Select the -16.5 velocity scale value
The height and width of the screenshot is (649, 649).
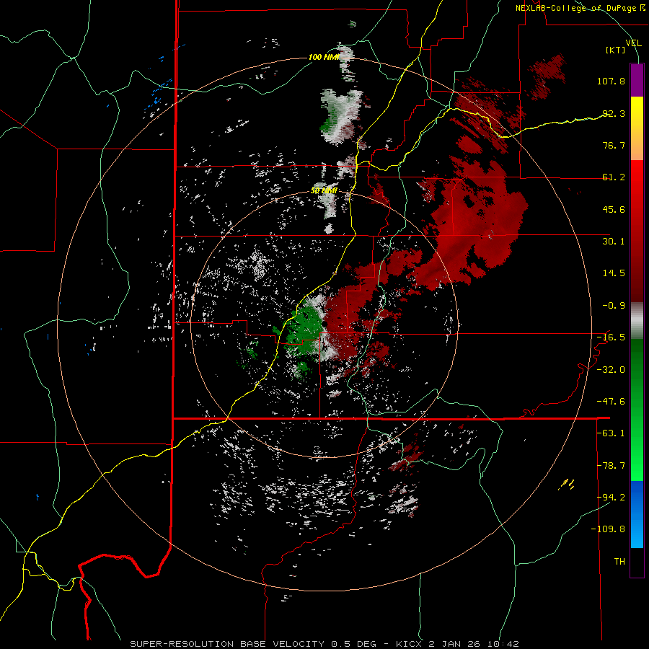(x=611, y=337)
